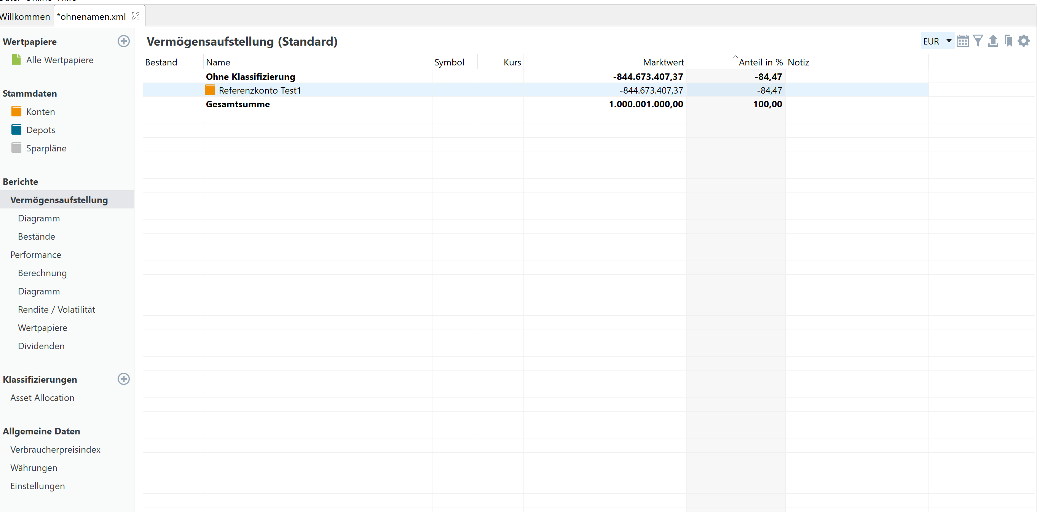Screen dimensions: 1037x512
Task: Open the EUR currency dropdown arrow
Action: (949, 41)
